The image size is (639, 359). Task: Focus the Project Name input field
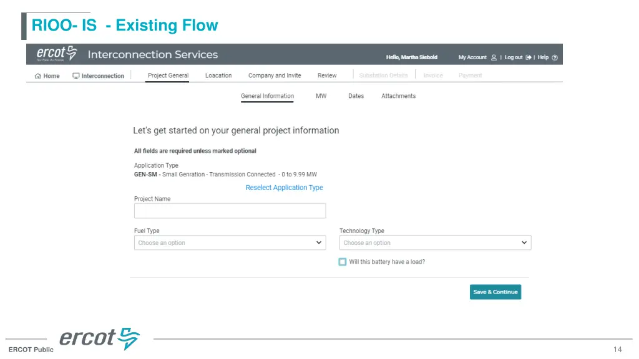click(x=230, y=211)
